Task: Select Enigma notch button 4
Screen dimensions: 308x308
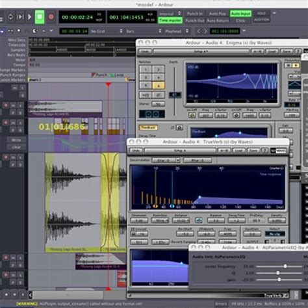Action: (159, 77)
